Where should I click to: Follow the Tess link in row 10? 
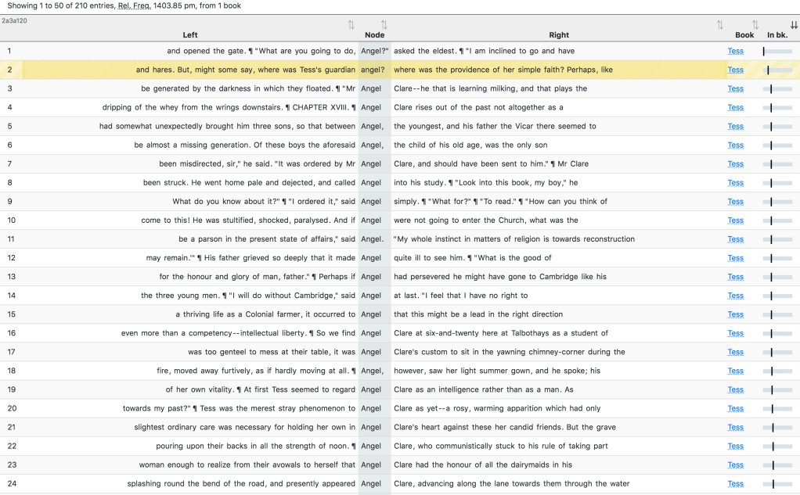coord(735,221)
